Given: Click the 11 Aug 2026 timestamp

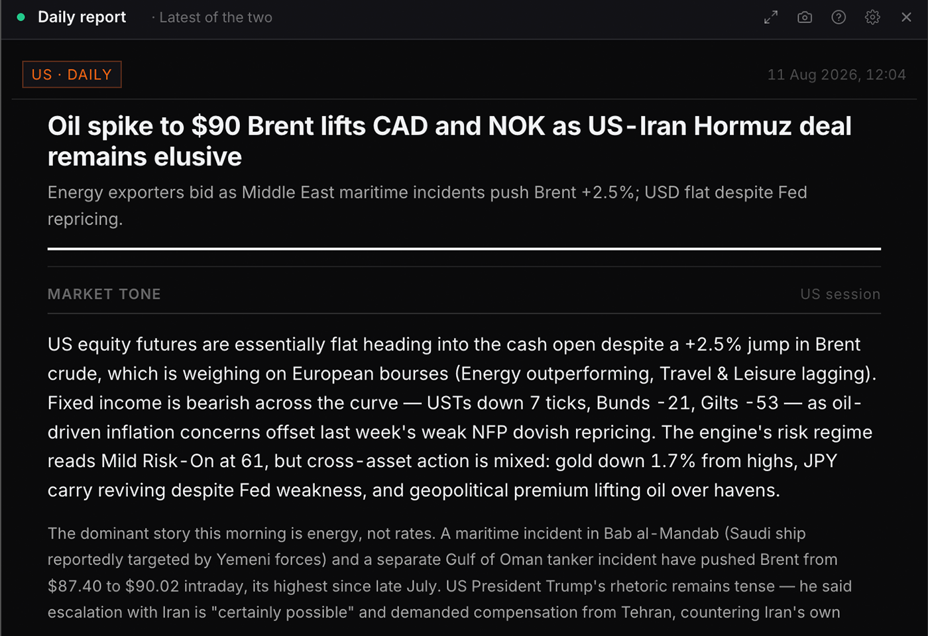Looking at the screenshot, I should point(837,75).
